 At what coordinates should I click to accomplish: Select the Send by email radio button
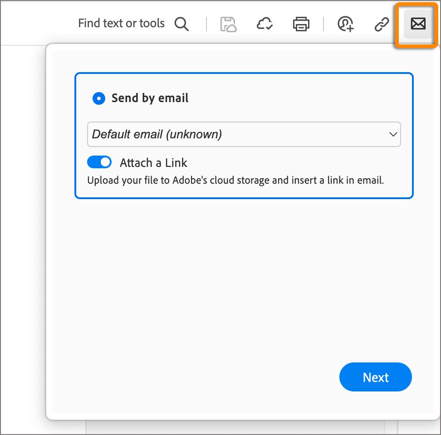click(98, 98)
